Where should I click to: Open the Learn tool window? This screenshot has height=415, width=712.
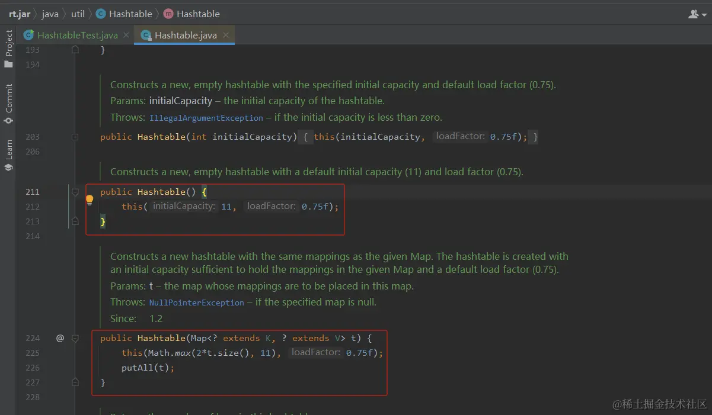8,155
